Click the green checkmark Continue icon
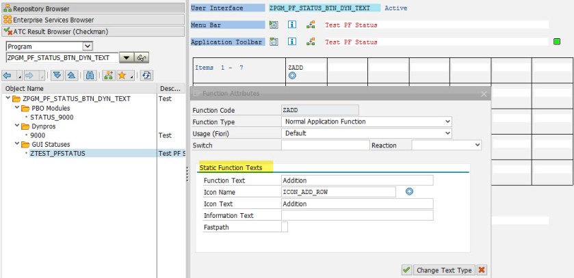 [x=406, y=270]
